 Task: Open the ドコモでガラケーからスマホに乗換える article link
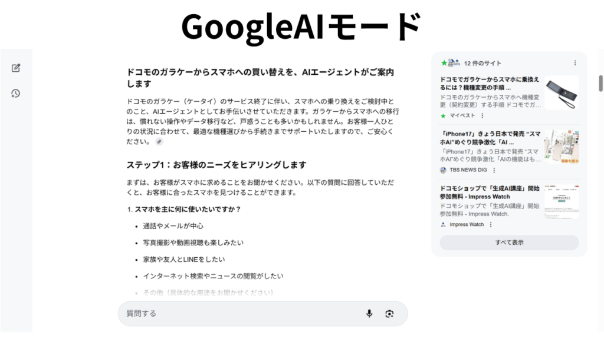tap(490, 84)
